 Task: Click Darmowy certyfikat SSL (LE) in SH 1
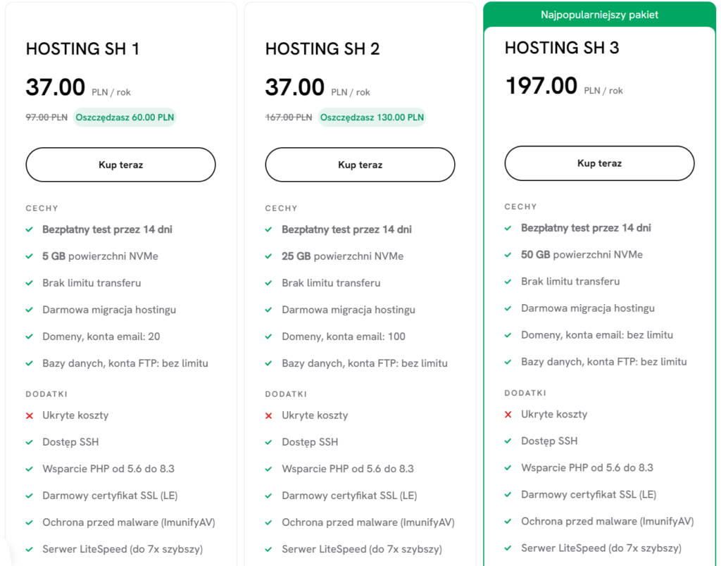110,496
